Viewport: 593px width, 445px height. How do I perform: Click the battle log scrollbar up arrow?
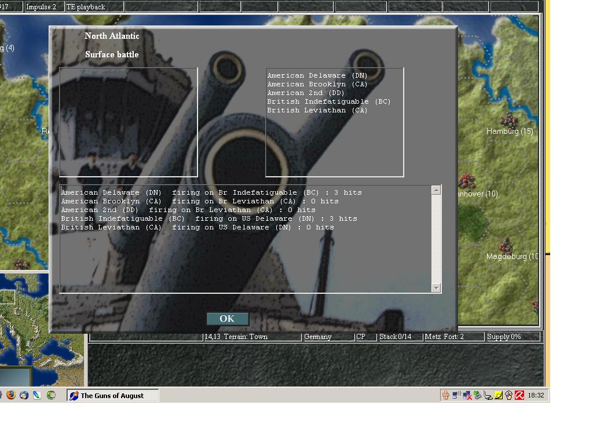(436, 190)
